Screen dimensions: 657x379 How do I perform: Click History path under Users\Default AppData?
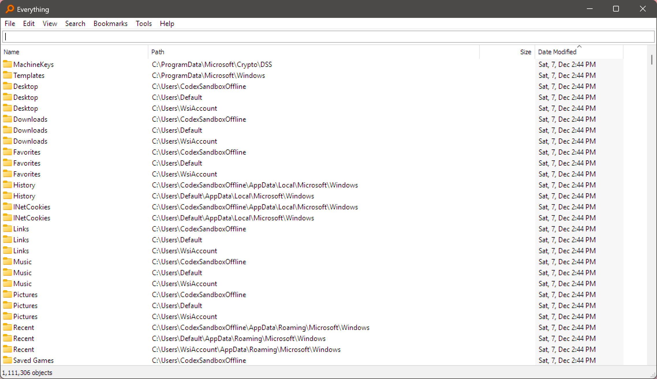point(233,196)
